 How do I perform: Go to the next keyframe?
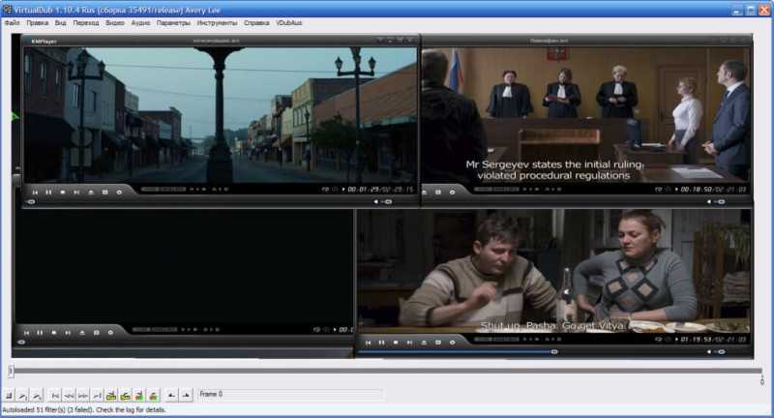coord(126,396)
